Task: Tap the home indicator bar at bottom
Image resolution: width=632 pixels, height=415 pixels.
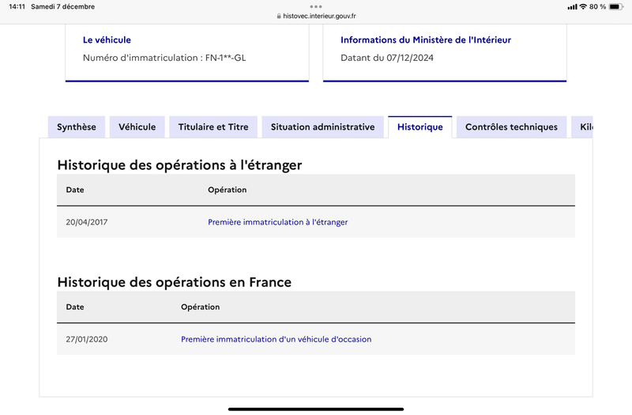Action: coord(316,409)
